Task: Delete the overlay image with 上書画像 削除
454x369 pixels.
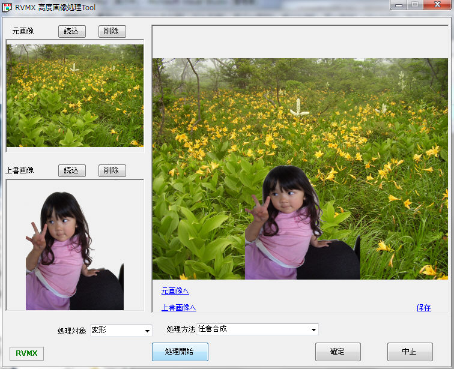Action: click(x=112, y=170)
